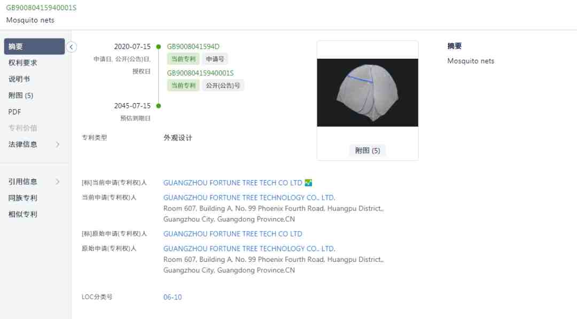This screenshot has width=577, height=319.
Task: Click publication number GB90080415940001S link
Action: pos(200,73)
